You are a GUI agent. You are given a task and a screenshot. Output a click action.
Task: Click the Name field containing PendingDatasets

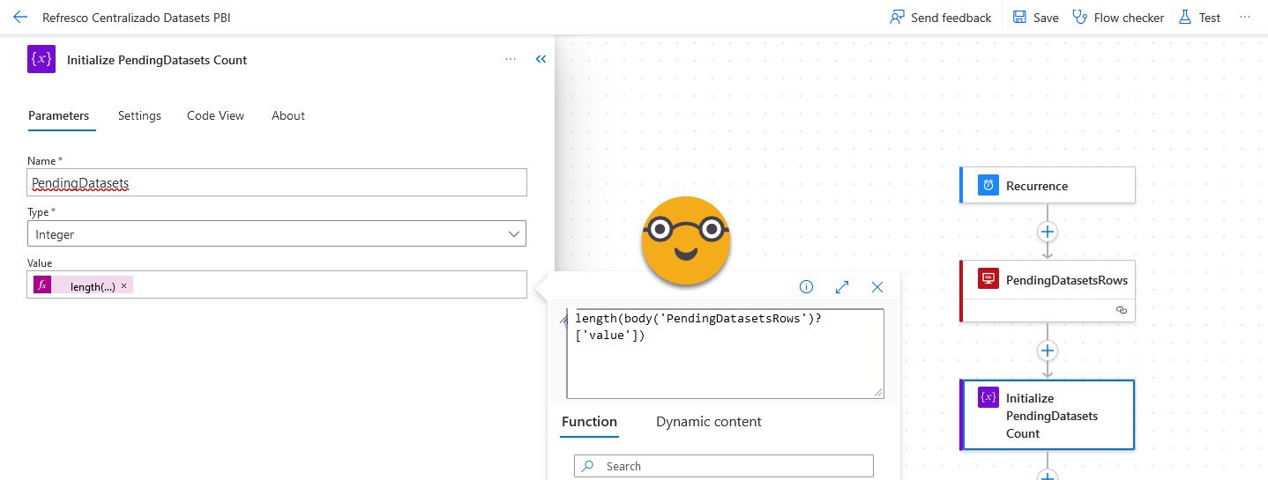276,183
